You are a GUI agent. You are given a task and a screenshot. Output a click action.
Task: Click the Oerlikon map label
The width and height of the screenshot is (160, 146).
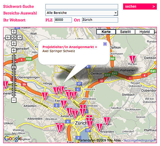pos(96,73)
